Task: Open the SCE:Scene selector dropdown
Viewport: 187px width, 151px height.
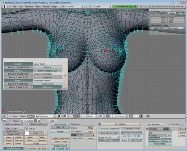Action: (88, 6)
